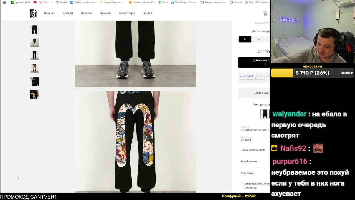Open the Бренды menu item
This screenshot has height=200, width=355.
(68, 13)
